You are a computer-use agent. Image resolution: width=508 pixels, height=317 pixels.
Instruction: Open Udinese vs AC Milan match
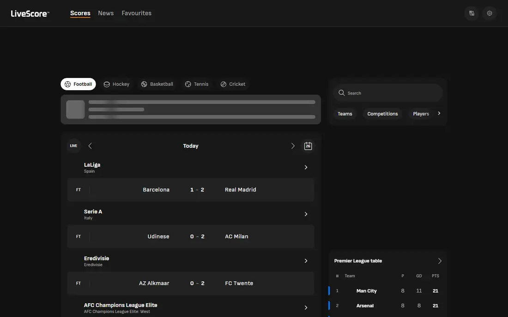(x=190, y=236)
